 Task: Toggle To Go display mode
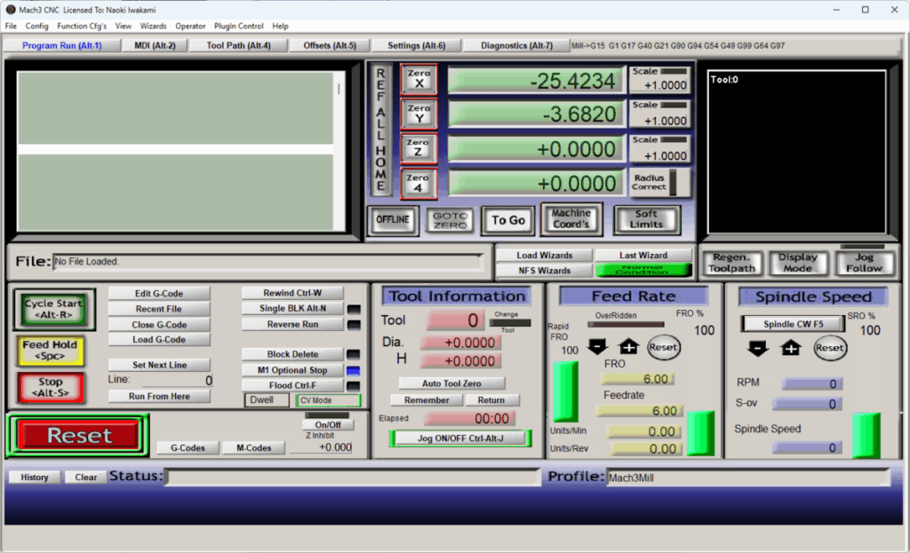(507, 220)
